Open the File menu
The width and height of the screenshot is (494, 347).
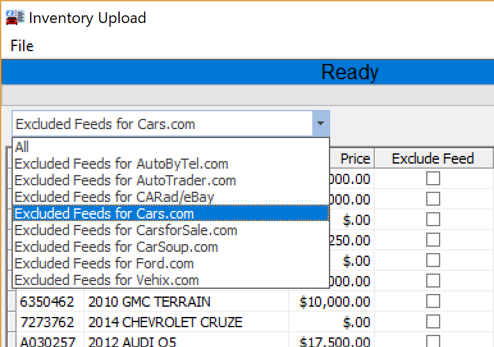[22, 45]
